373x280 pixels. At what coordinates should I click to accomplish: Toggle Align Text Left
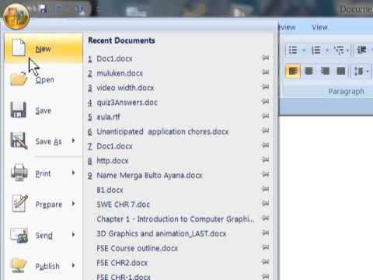pos(293,71)
